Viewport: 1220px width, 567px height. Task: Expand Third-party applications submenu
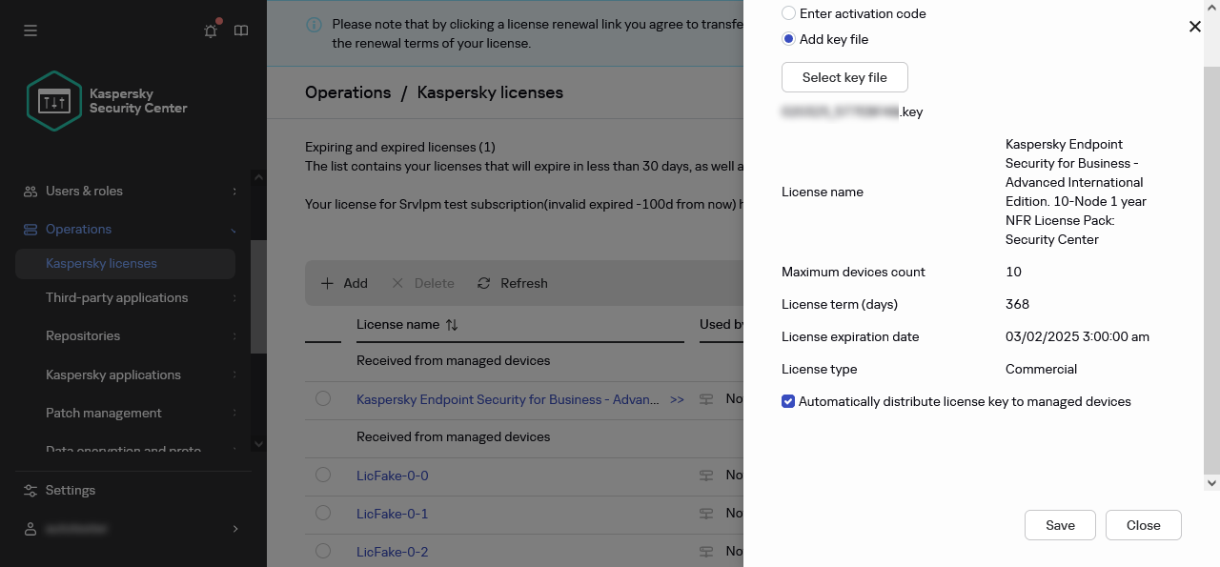click(x=234, y=298)
